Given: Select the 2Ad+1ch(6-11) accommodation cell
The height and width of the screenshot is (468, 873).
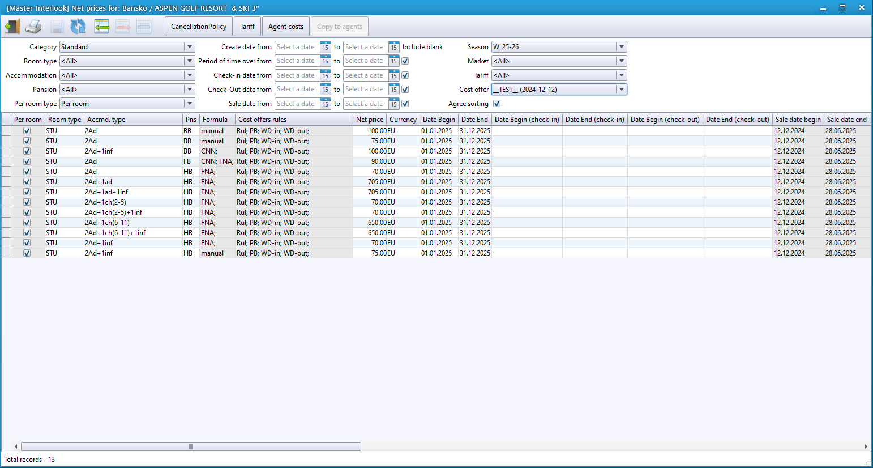Looking at the screenshot, I should [x=133, y=223].
